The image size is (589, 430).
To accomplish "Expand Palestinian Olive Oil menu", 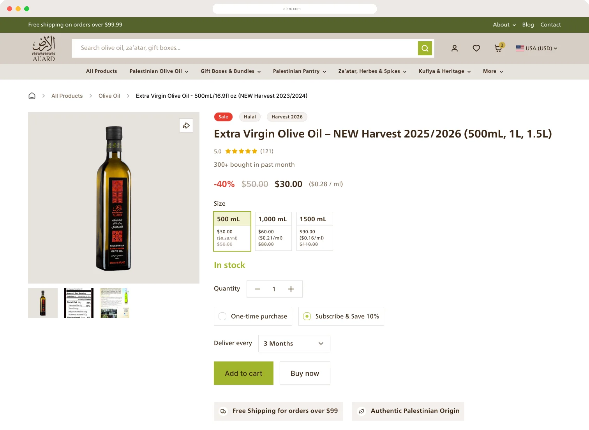I will 159,71.
